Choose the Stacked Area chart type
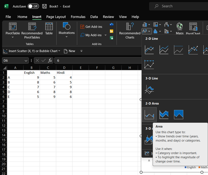208x175 pixels. pos(164,115)
